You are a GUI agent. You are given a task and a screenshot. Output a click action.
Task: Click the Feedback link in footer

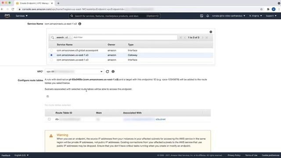[x=6, y=155]
